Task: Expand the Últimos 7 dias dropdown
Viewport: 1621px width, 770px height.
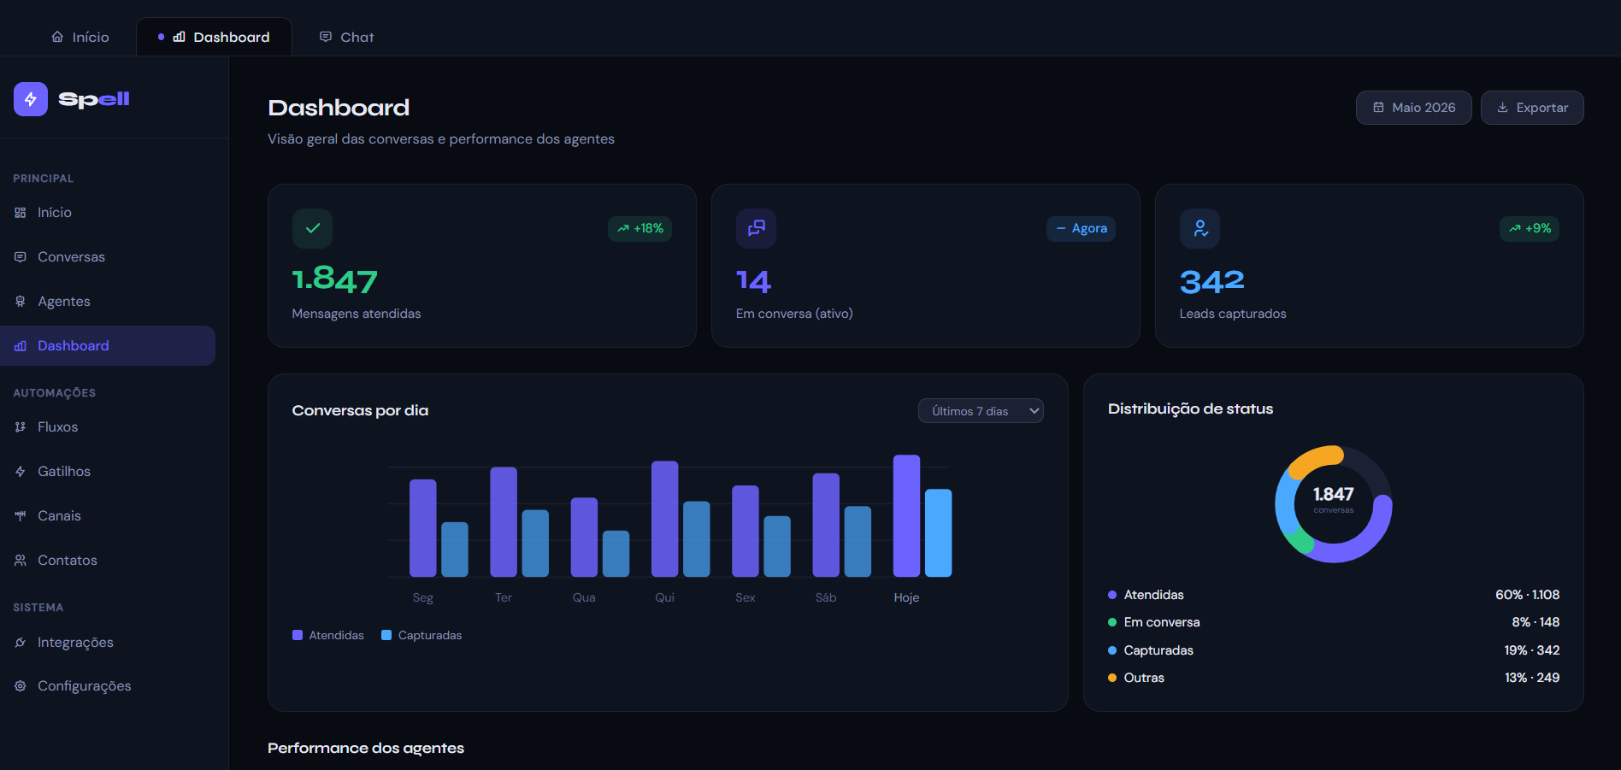Action: (x=981, y=411)
